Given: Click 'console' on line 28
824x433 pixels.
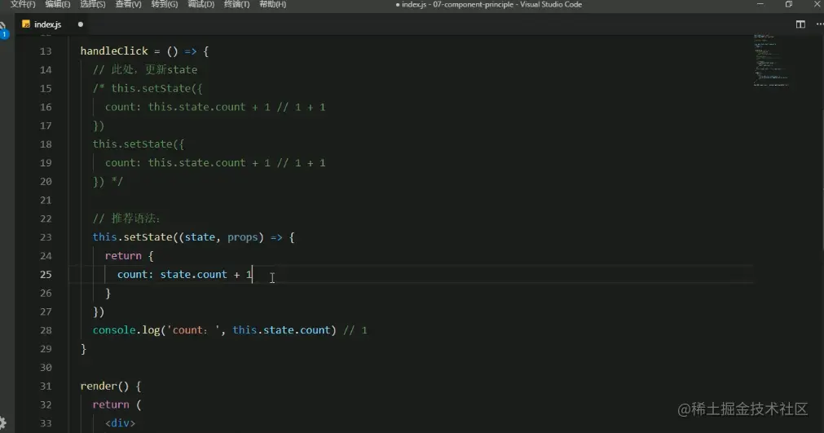Looking at the screenshot, I should point(114,330).
